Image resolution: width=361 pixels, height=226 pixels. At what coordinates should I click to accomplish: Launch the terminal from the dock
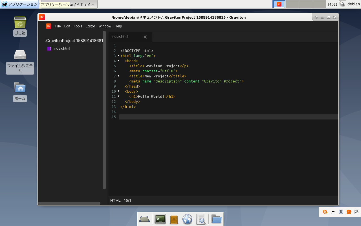tap(160, 219)
